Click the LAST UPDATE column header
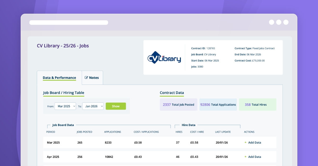This screenshot has height=166, width=318. coord(223,132)
